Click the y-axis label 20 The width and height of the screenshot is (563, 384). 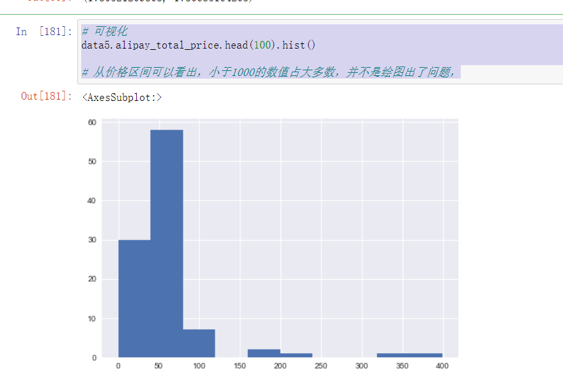coord(92,279)
